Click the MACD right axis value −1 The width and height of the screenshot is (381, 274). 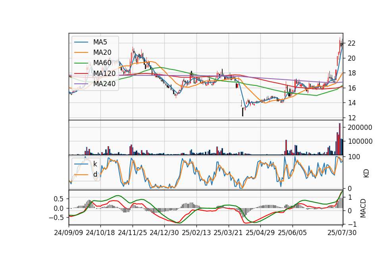pyautogui.click(x=352, y=224)
